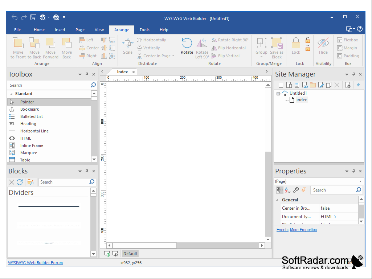The image size is (372, 279).
Task: Click the blue up arrow in Site Manager
Action: point(358,85)
